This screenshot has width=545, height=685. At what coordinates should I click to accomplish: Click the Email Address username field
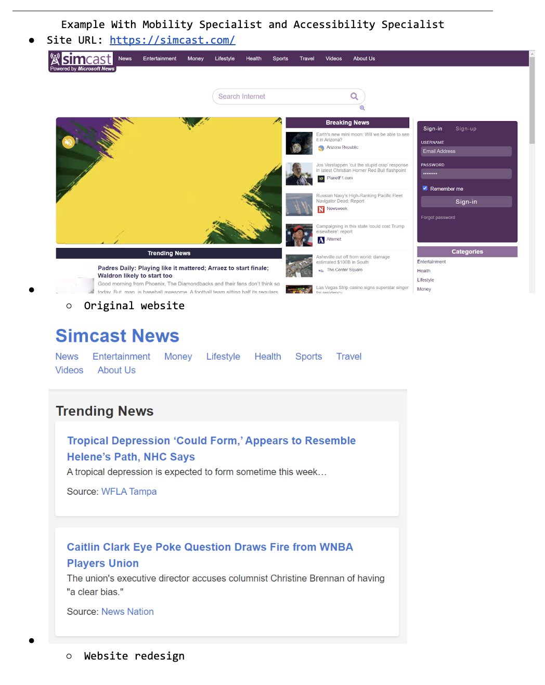[x=466, y=151]
